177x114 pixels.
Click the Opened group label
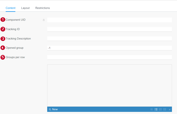click(14, 48)
